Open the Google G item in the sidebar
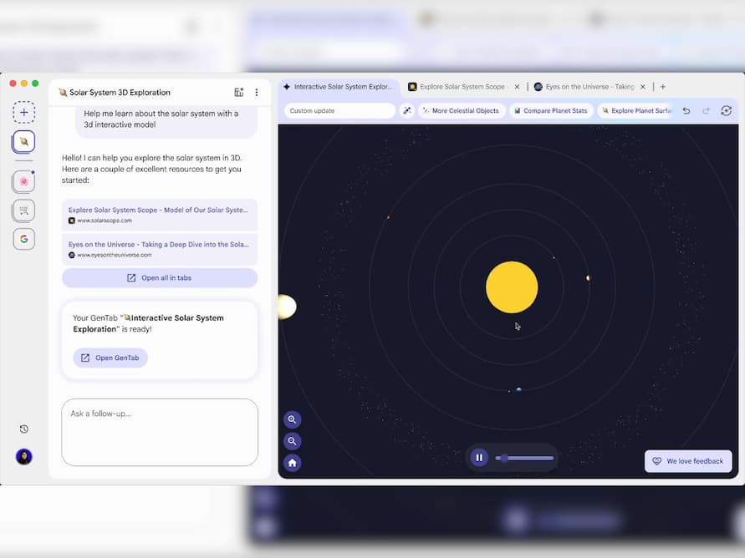Screen dimensions: 745x558 point(23,239)
